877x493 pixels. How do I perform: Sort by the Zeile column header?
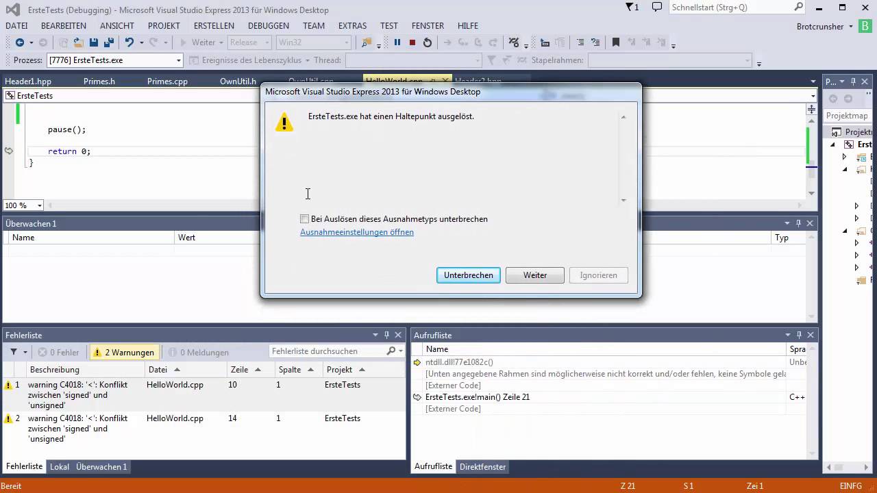coord(239,370)
